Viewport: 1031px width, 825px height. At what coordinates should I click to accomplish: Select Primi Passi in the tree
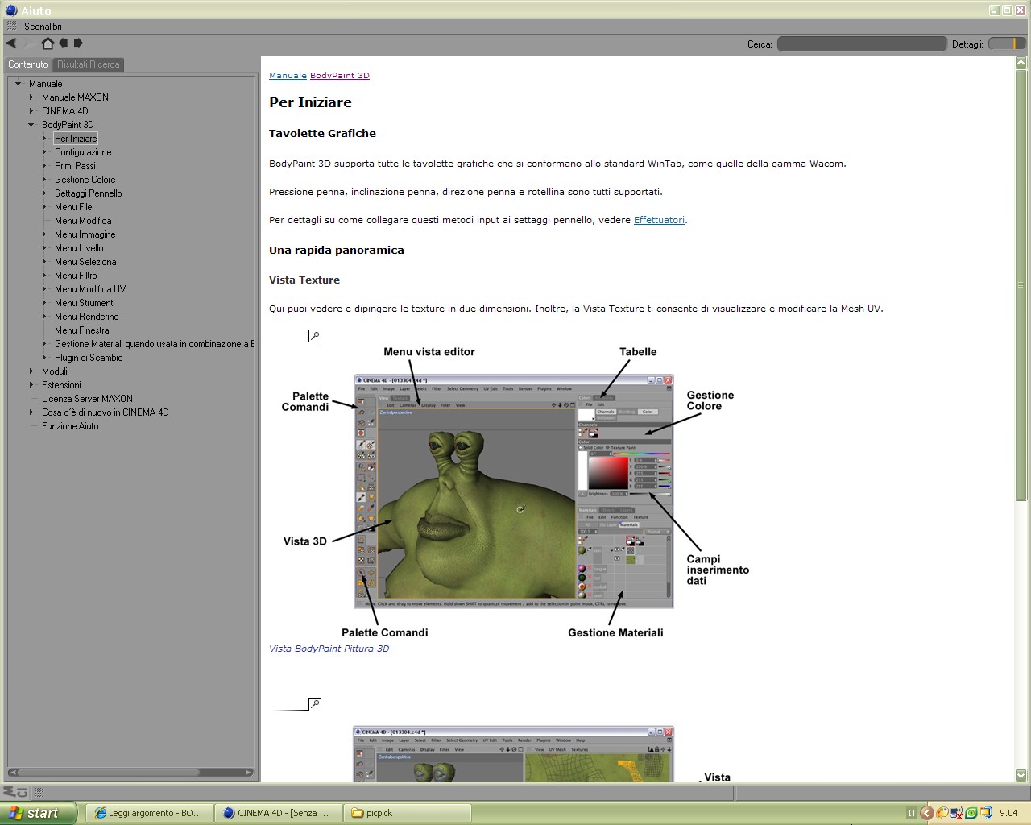pyautogui.click(x=75, y=166)
